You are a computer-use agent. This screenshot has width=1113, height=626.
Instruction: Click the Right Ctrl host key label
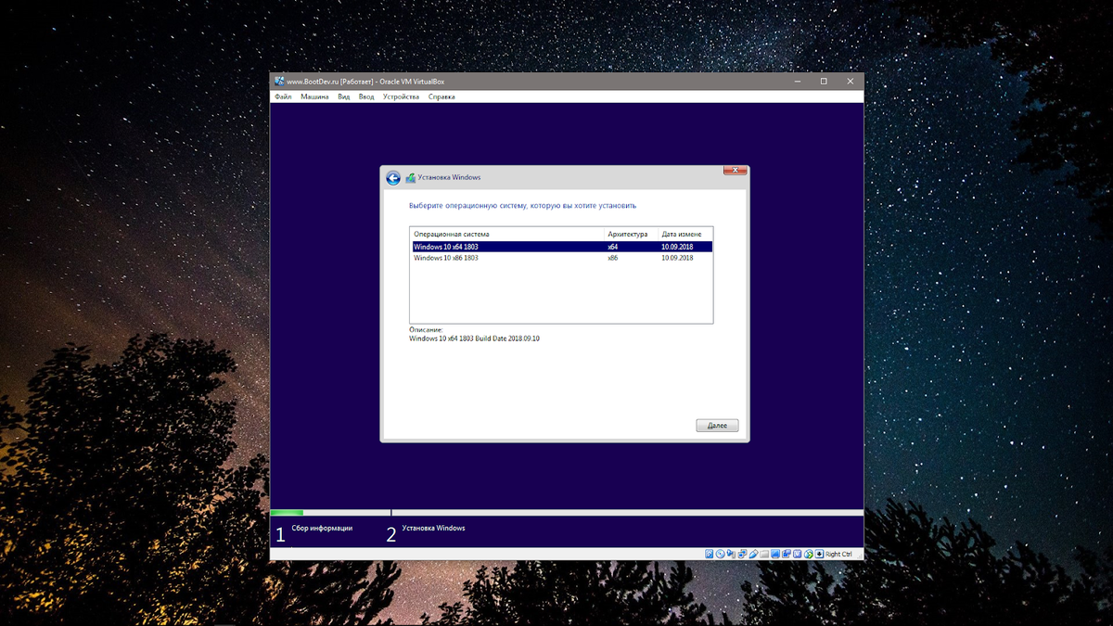click(x=838, y=554)
